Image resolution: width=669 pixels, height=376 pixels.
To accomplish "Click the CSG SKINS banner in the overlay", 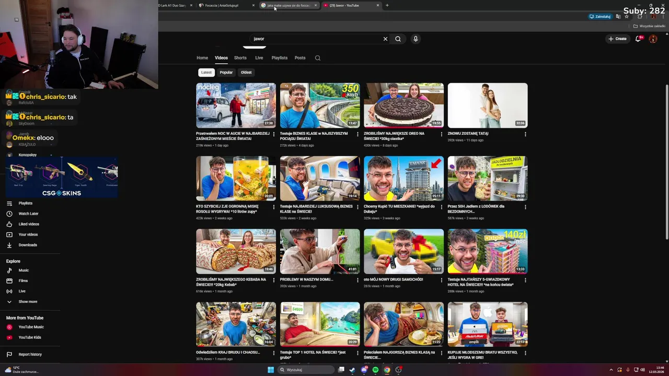I will click(62, 178).
